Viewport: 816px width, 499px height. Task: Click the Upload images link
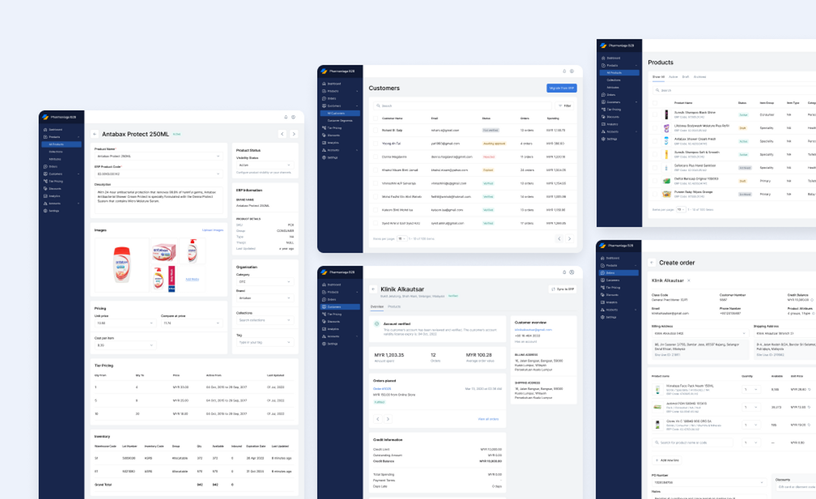212,230
